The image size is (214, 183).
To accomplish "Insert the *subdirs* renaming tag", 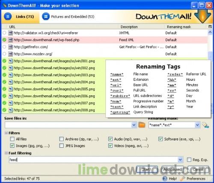I will tap(120, 96).
